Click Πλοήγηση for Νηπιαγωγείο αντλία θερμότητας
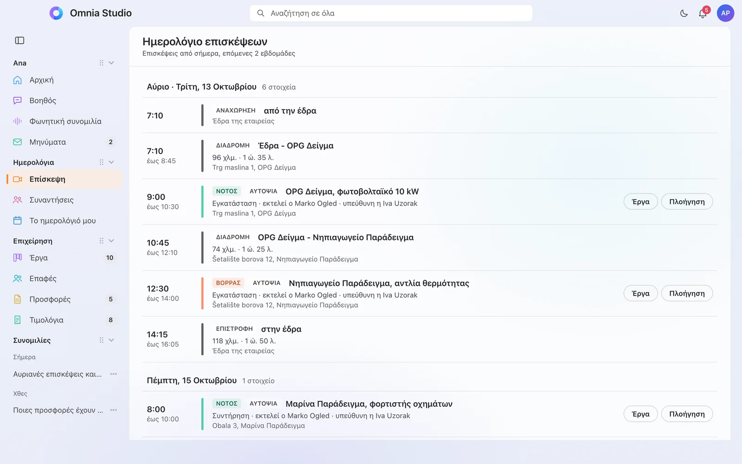Viewport: 742px width, 464px height. click(x=687, y=293)
